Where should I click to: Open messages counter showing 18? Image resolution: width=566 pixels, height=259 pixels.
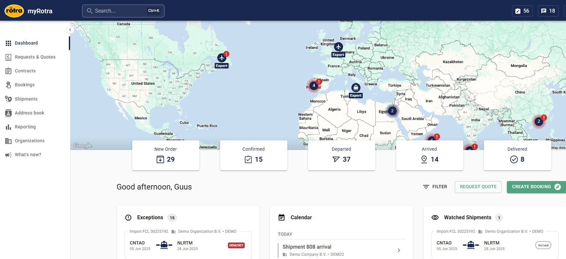[548, 11]
